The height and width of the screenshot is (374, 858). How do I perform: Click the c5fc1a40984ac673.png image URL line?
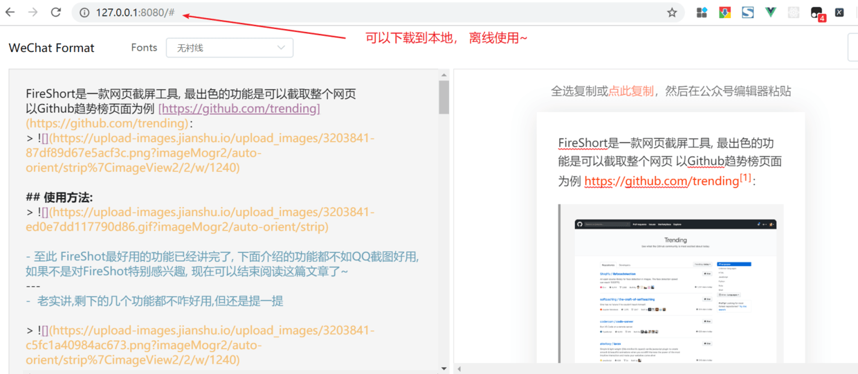click(201, 345)
